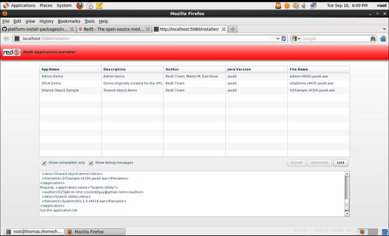Open the address bar history dropdown
This screenshot has height=236, width=389.
tap(278, 38)
